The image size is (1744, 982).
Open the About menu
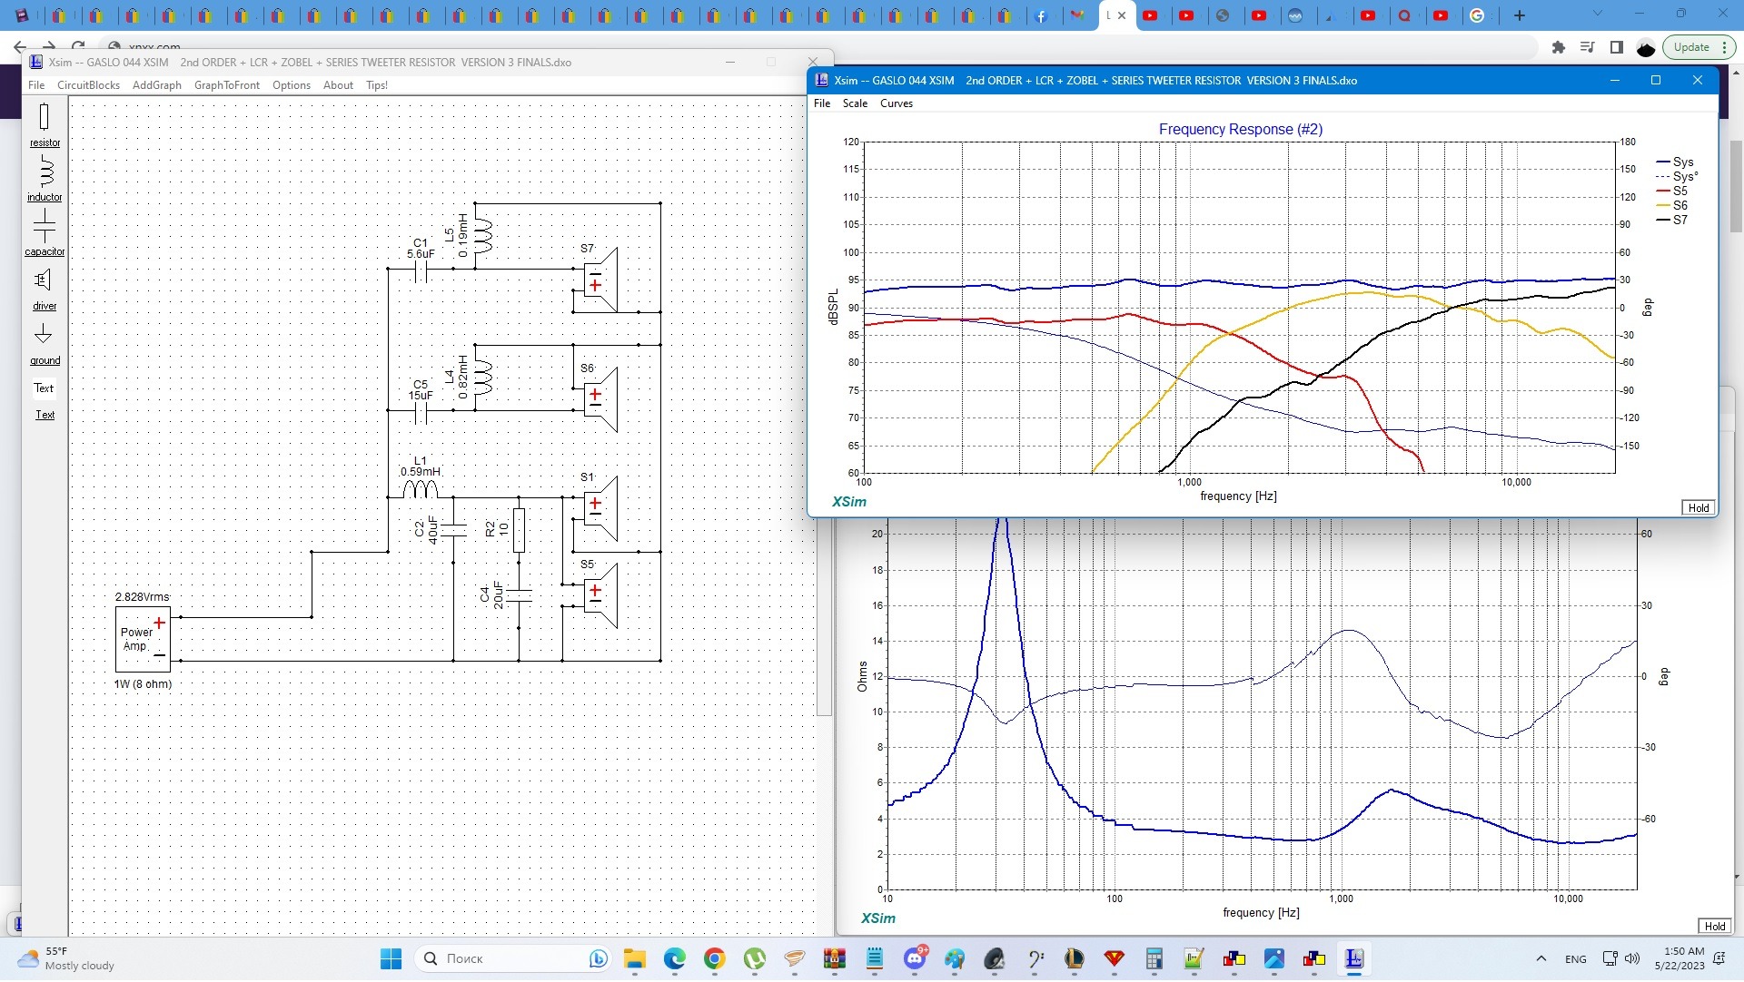click(x=338, y=85)
